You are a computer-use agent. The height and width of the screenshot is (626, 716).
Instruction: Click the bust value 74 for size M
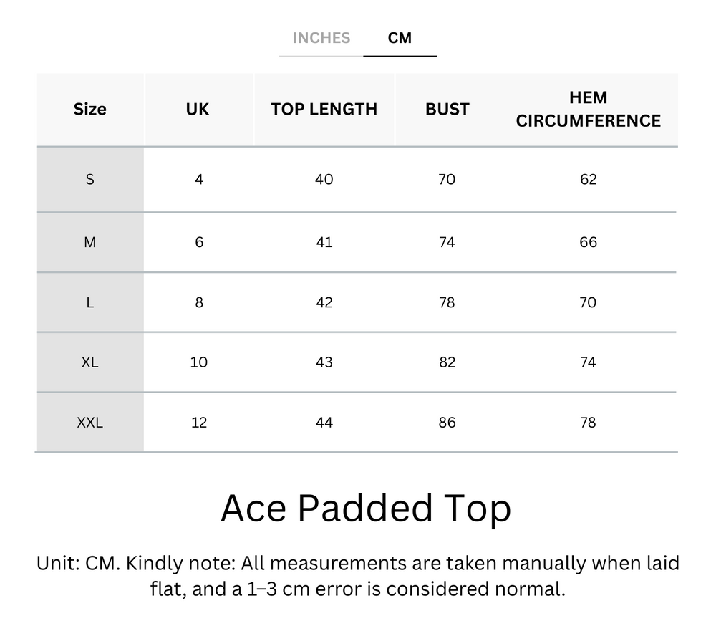[447, 242]
